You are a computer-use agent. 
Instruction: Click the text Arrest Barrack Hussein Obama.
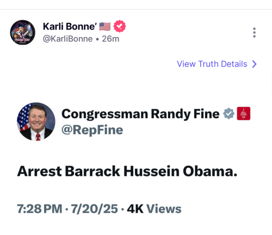click(x=127, y=171)
